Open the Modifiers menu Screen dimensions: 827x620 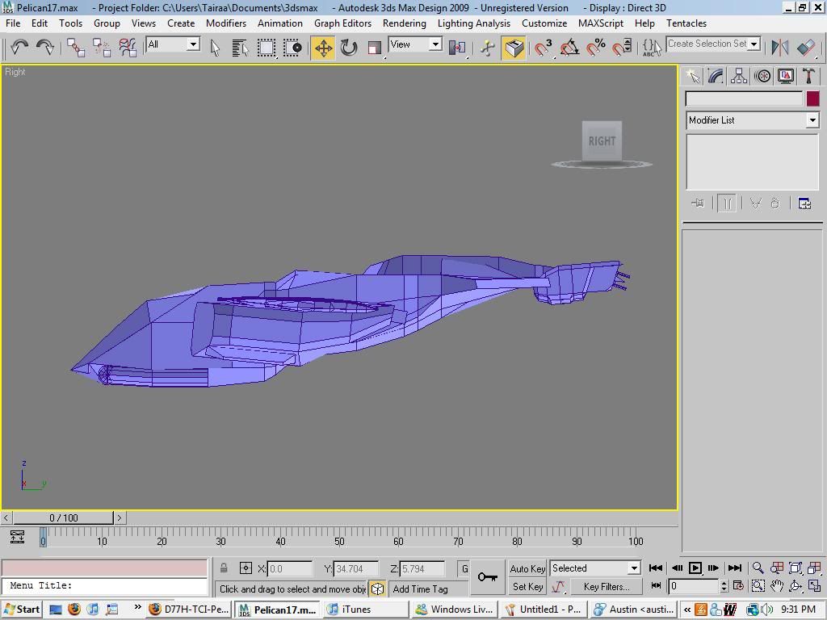226,23
